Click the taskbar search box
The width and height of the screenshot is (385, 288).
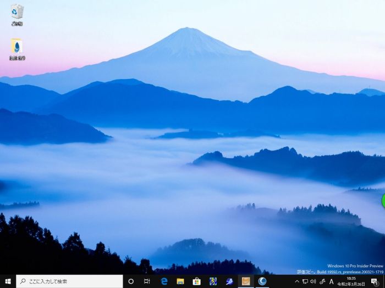click(69, 281)
